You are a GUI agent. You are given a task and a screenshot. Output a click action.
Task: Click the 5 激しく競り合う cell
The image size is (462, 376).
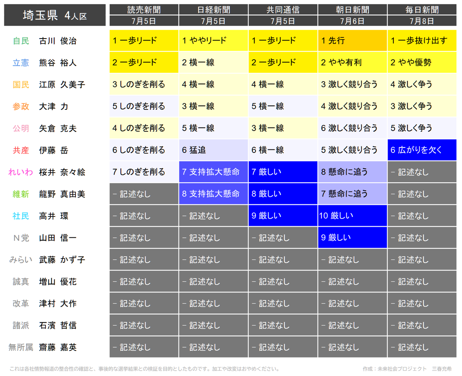[x=353, y=150]
